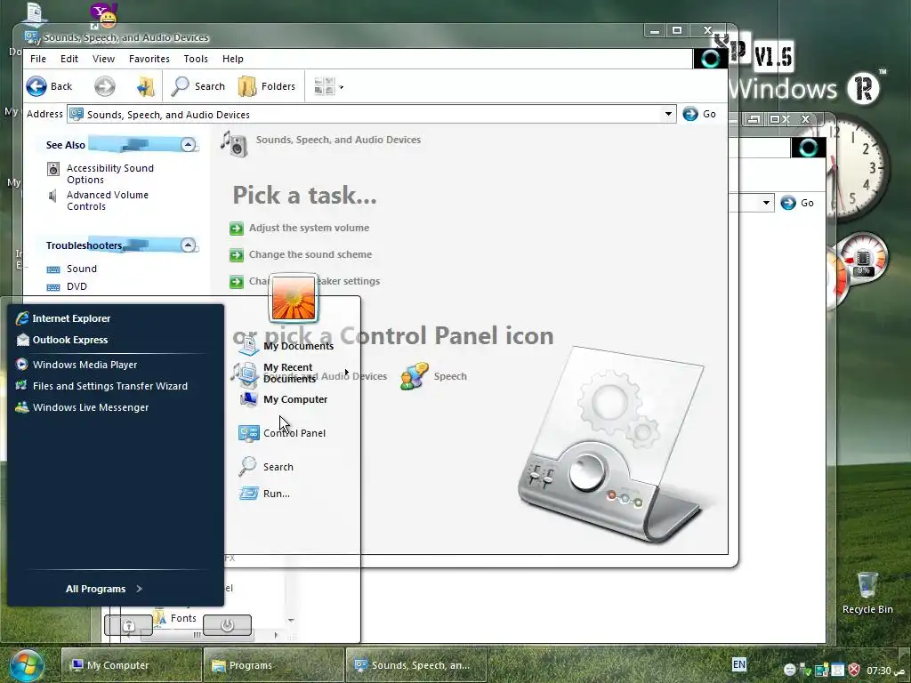The width and height of the screenshot is (911, 683).
Task: Go back with the Back arrow
Action: click(50, 86)
